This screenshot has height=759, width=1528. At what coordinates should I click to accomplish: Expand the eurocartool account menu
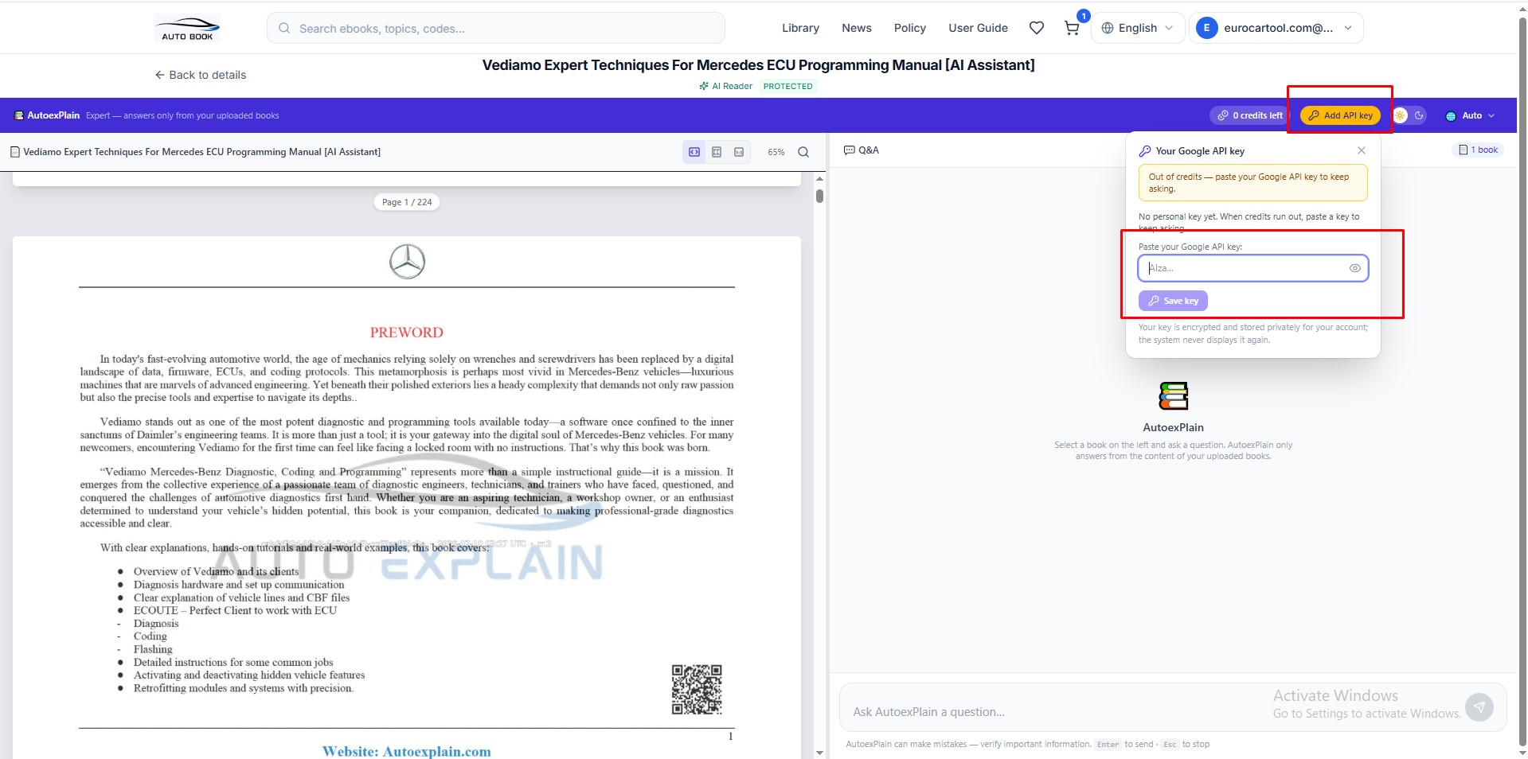1276,28
